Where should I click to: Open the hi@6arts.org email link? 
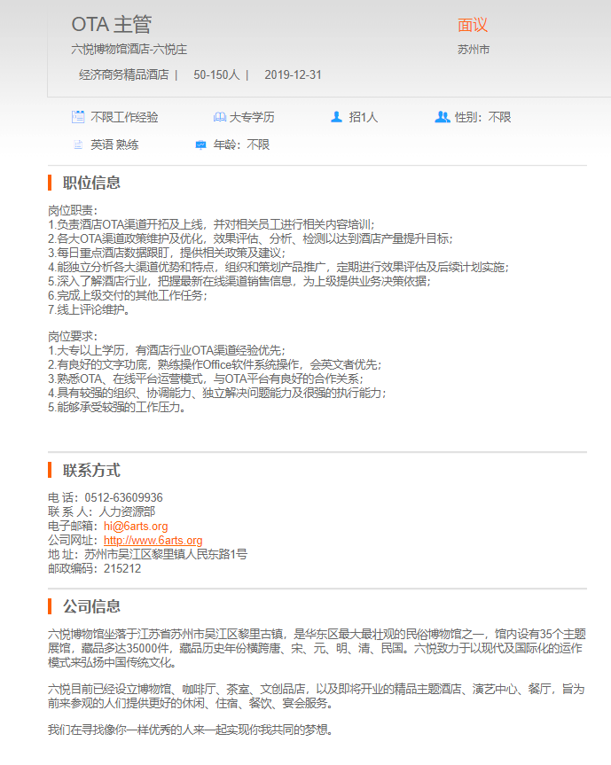coord(136,526)
